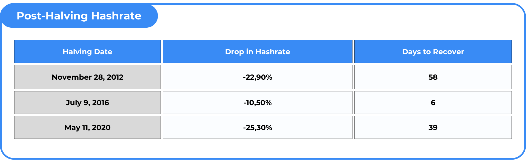This screenshot has width=526, height=164.
Task: Click the first row's halving date
Action: coord(87,77)
